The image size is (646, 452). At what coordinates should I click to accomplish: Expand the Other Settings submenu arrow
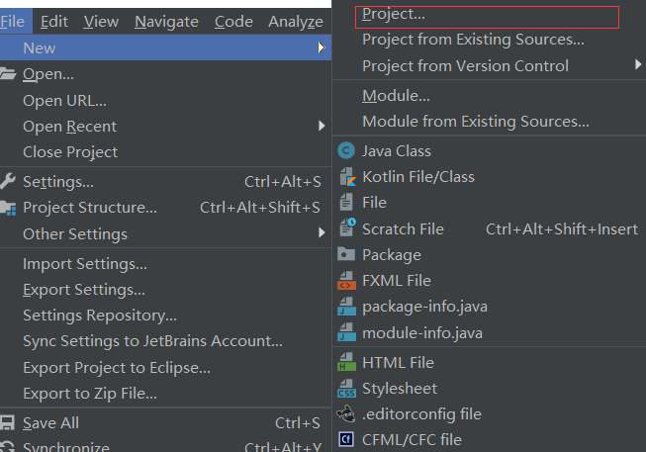(322, 232)
